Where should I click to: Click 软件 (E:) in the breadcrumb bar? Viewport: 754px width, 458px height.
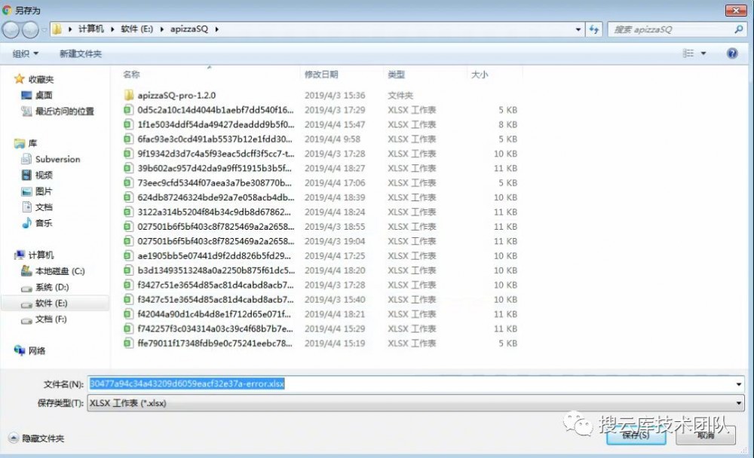(x=135, y=29)
